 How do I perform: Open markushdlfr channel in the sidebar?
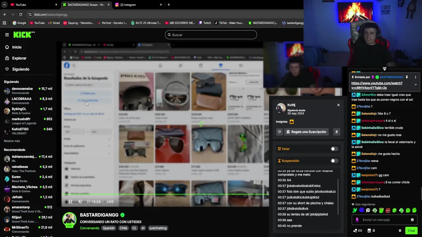pos(28,121)
